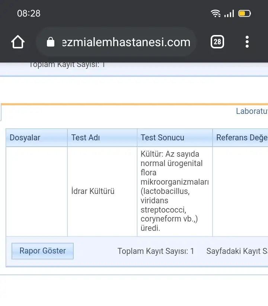268x306 pixels.
Task: Tap the Wi-Fi status icon
Action: 216,13
